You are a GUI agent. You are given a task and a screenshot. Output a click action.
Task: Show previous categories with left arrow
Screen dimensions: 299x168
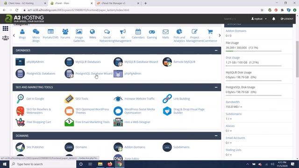coord(14,35)
